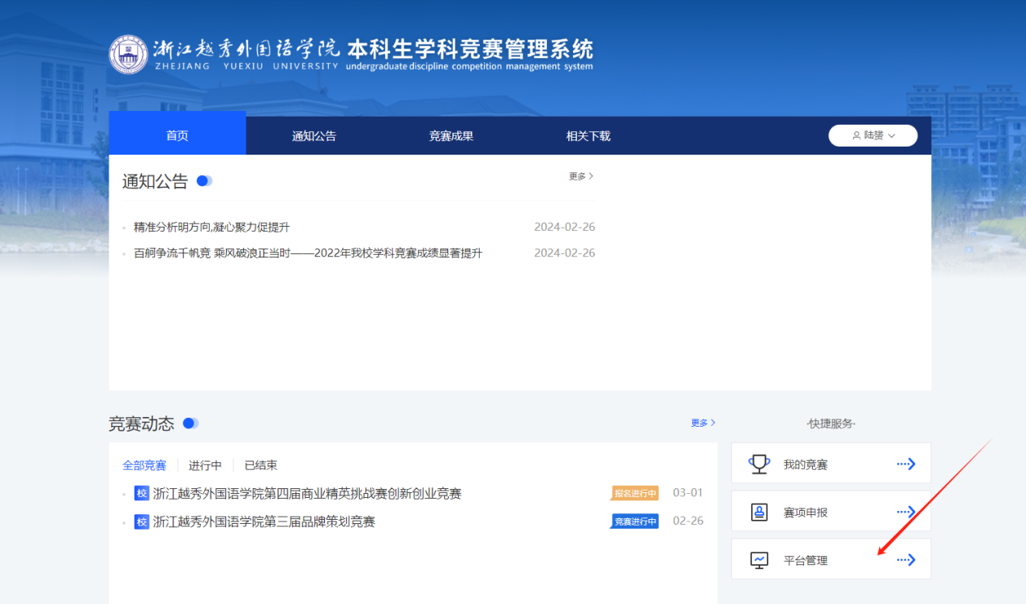Screen dimensions: 1026x604
Task: Click the 竞赛动态 section heading
Action: pyautogui.click(x=142, y=423)
